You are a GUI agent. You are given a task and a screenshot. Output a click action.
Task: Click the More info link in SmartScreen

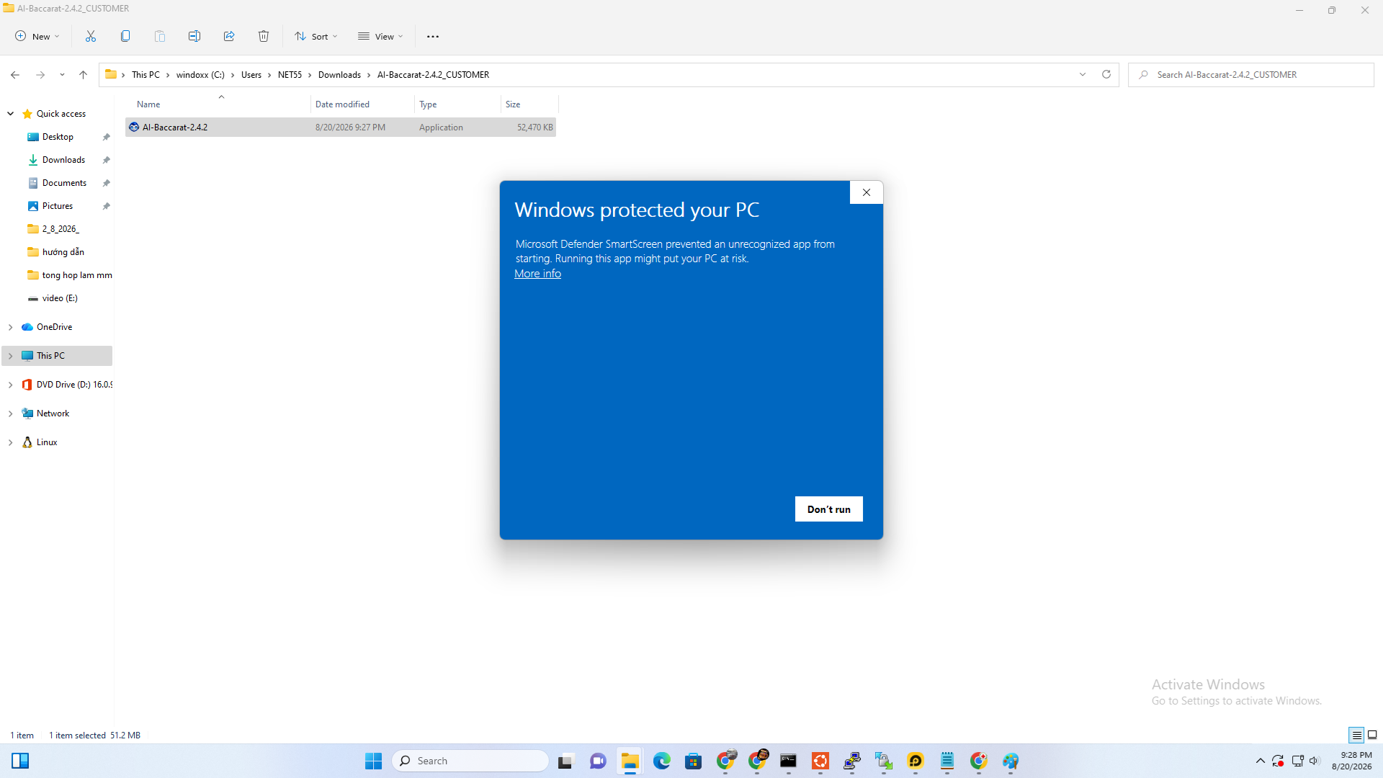coord(537,274)
